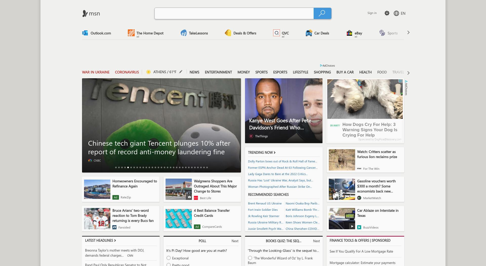
Task: Open See If You Qualify mortgage link
Action: 361,252
